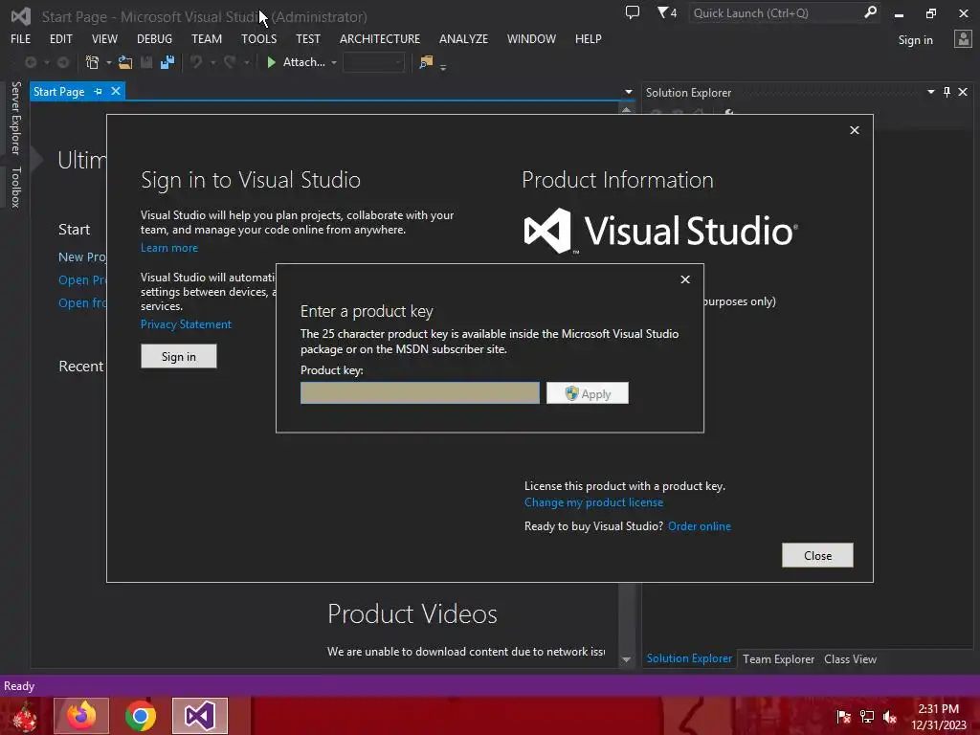The image size is (980, 735).
Task: Close the account settings dialog with X
Action: pyautogui.click(x=855, y=130)
